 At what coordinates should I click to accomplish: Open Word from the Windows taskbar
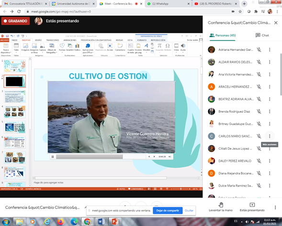[102, 222]
